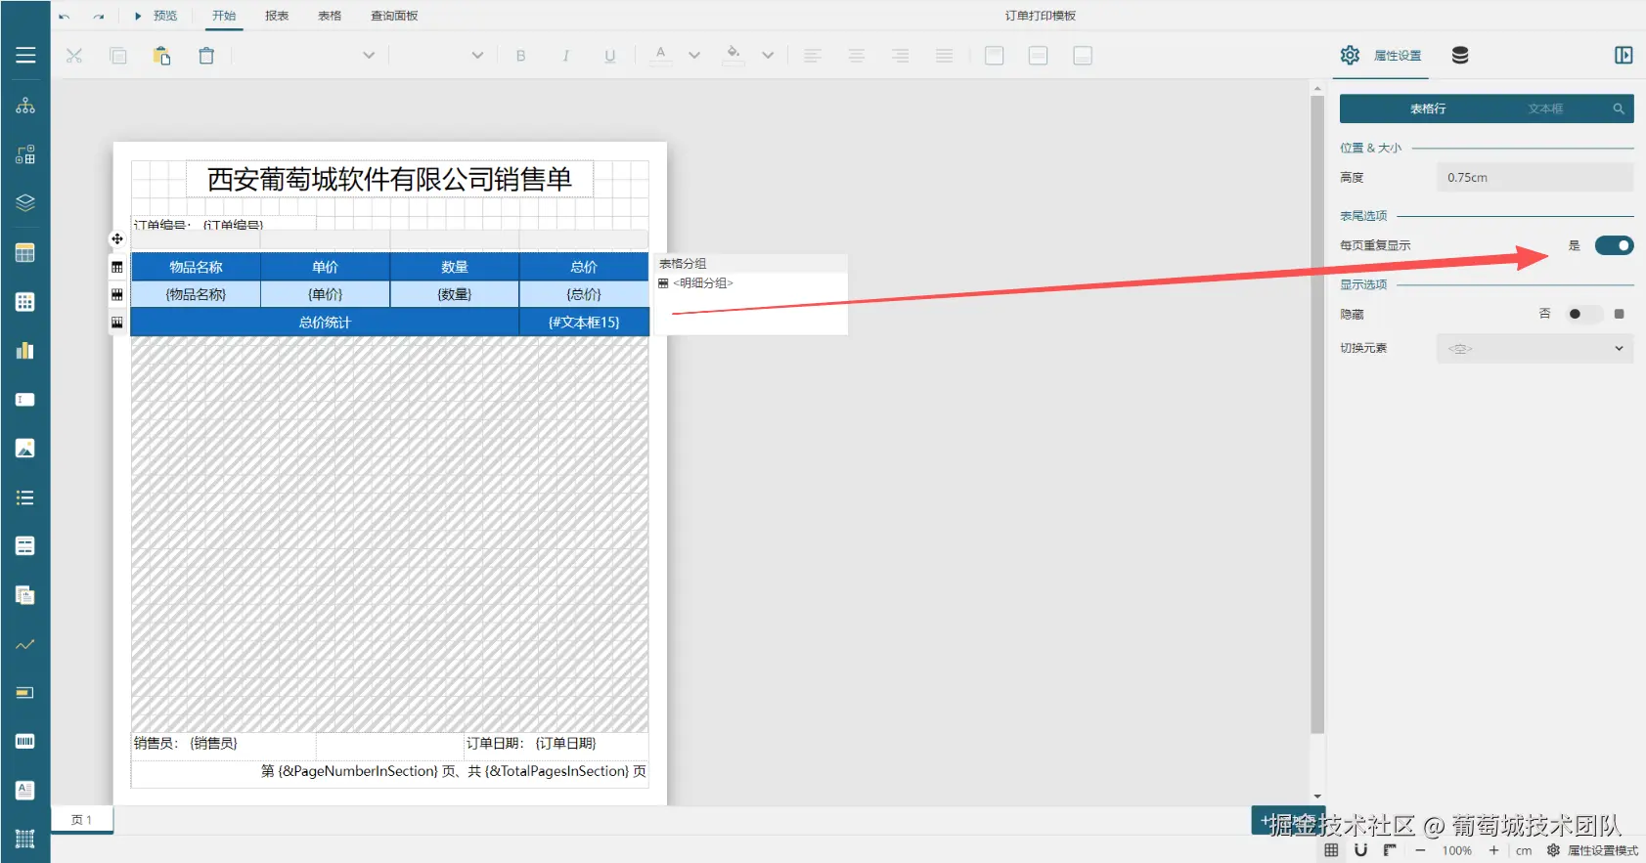
Task: Pick the image control in the sidebar
Action: [x=25, y=449]
